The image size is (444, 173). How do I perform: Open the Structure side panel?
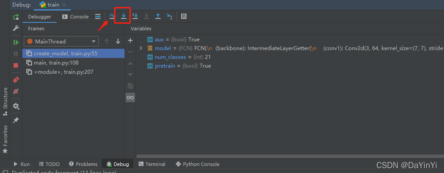(5, 101)
